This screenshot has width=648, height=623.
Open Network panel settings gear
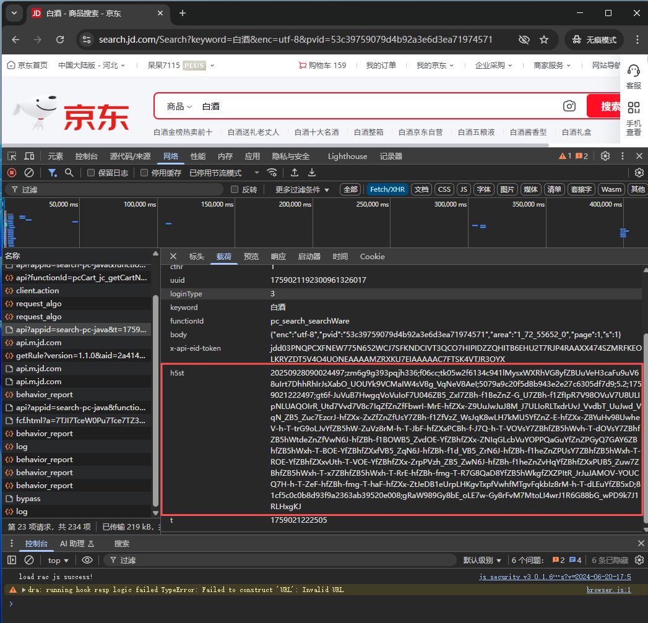coord(639,173)
